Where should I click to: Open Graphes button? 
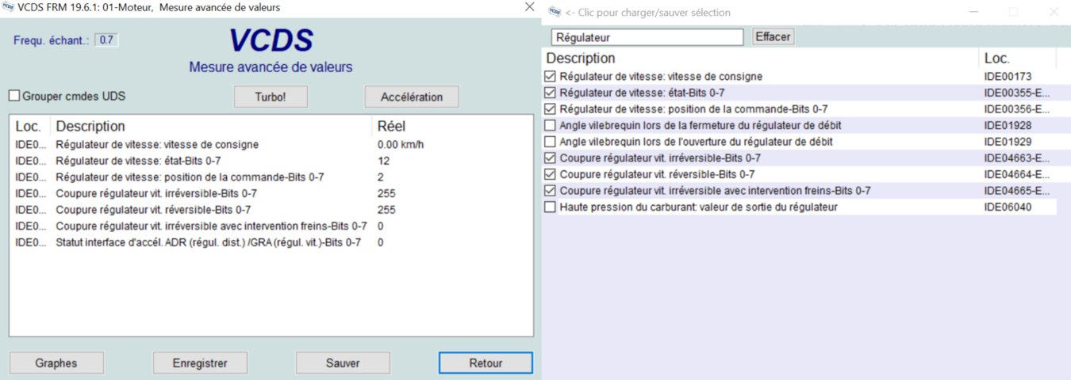56,363
